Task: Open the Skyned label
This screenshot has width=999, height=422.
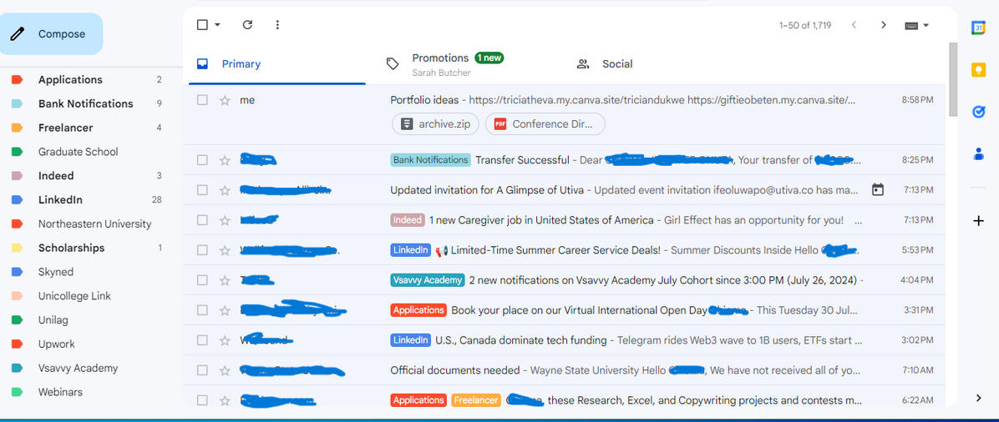Action: (x=55, y=272)
